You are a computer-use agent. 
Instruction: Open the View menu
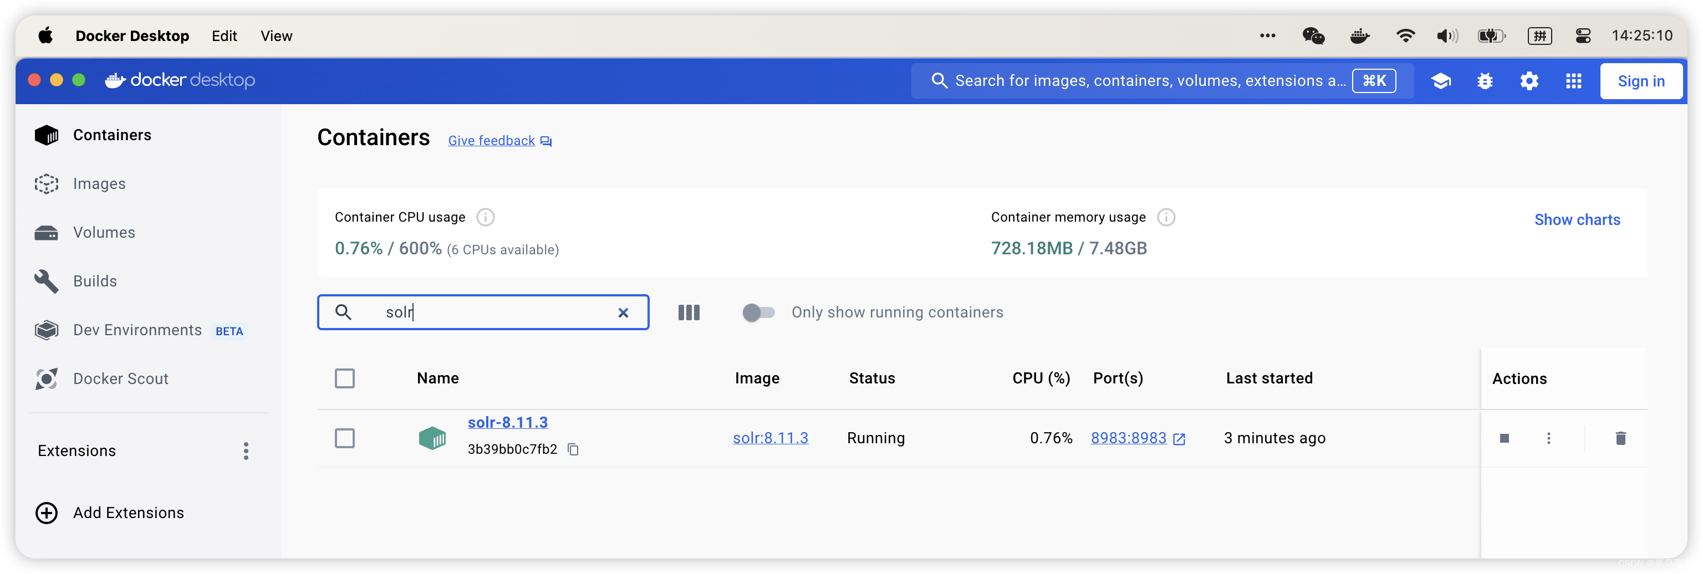tap(276, 35)
